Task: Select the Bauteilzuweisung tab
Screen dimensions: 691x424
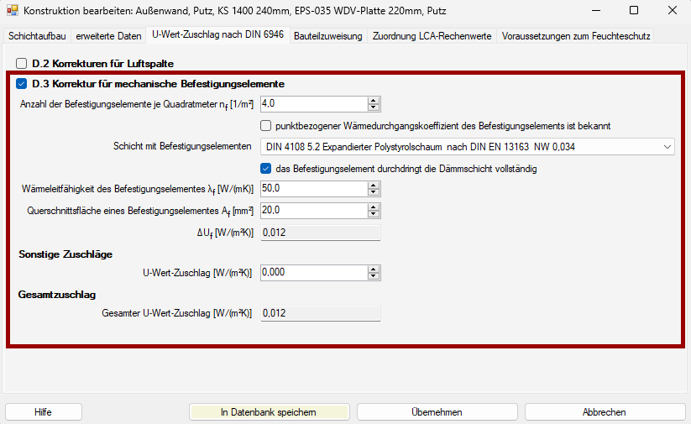Action: click(329, 37)
